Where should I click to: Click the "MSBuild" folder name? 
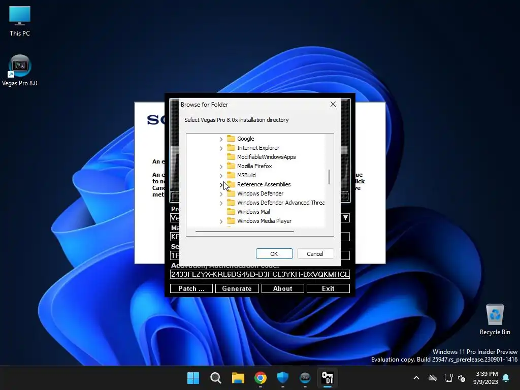click(246, 175)
